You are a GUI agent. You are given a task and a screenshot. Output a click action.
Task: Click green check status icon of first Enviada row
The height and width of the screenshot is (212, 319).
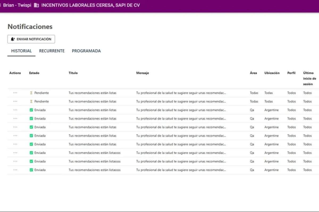[31, 110]
